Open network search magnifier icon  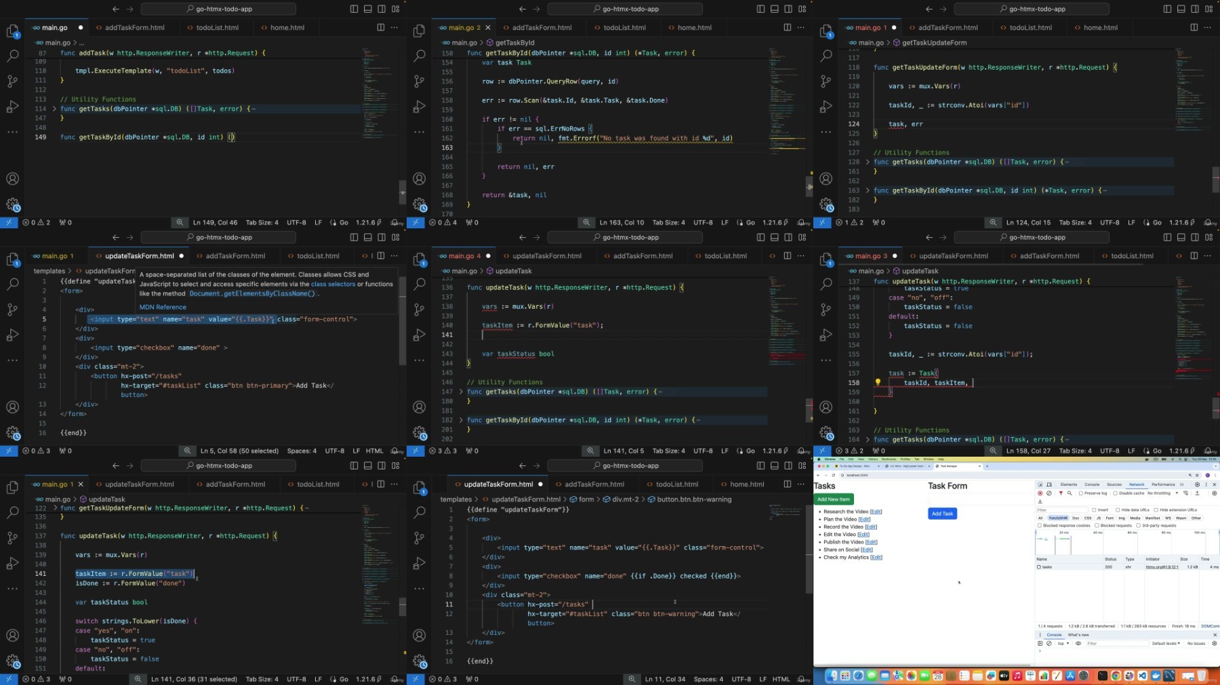1070,493
